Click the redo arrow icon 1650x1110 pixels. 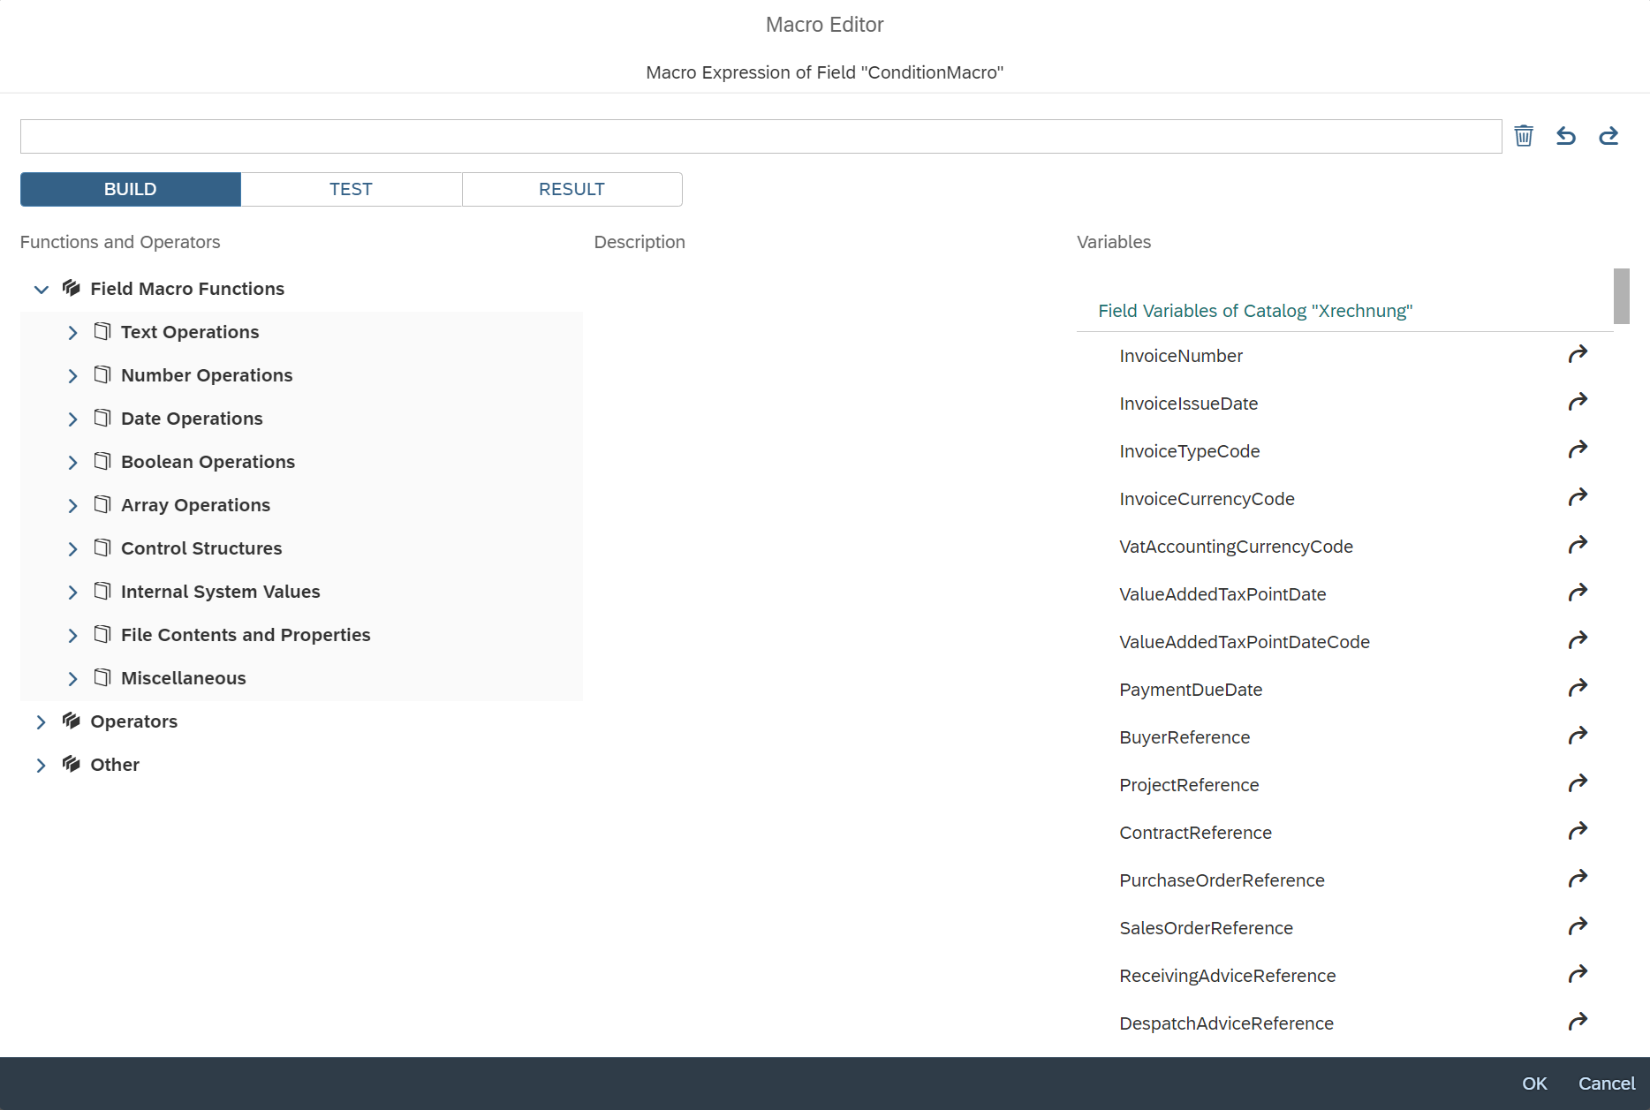[x=1608, y=136]
